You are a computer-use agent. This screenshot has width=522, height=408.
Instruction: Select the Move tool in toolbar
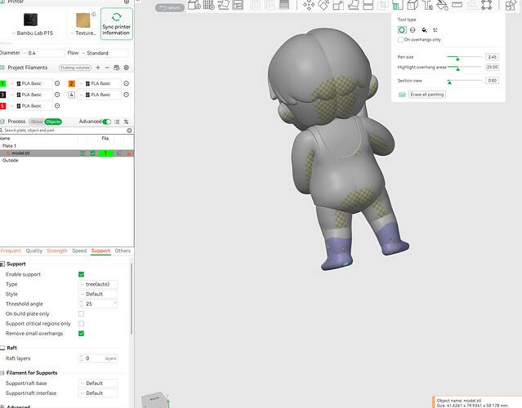point(309,5)
